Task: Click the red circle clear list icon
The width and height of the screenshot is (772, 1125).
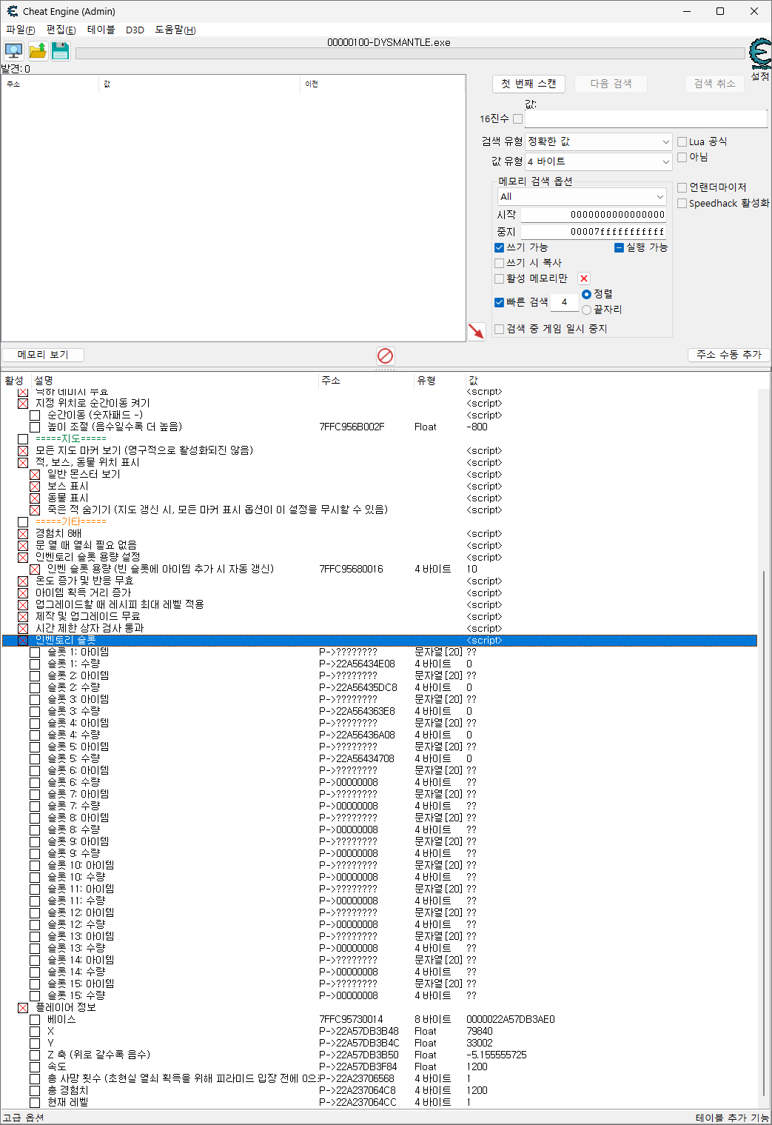Action: pyautogui.click(x=385, y=355)
